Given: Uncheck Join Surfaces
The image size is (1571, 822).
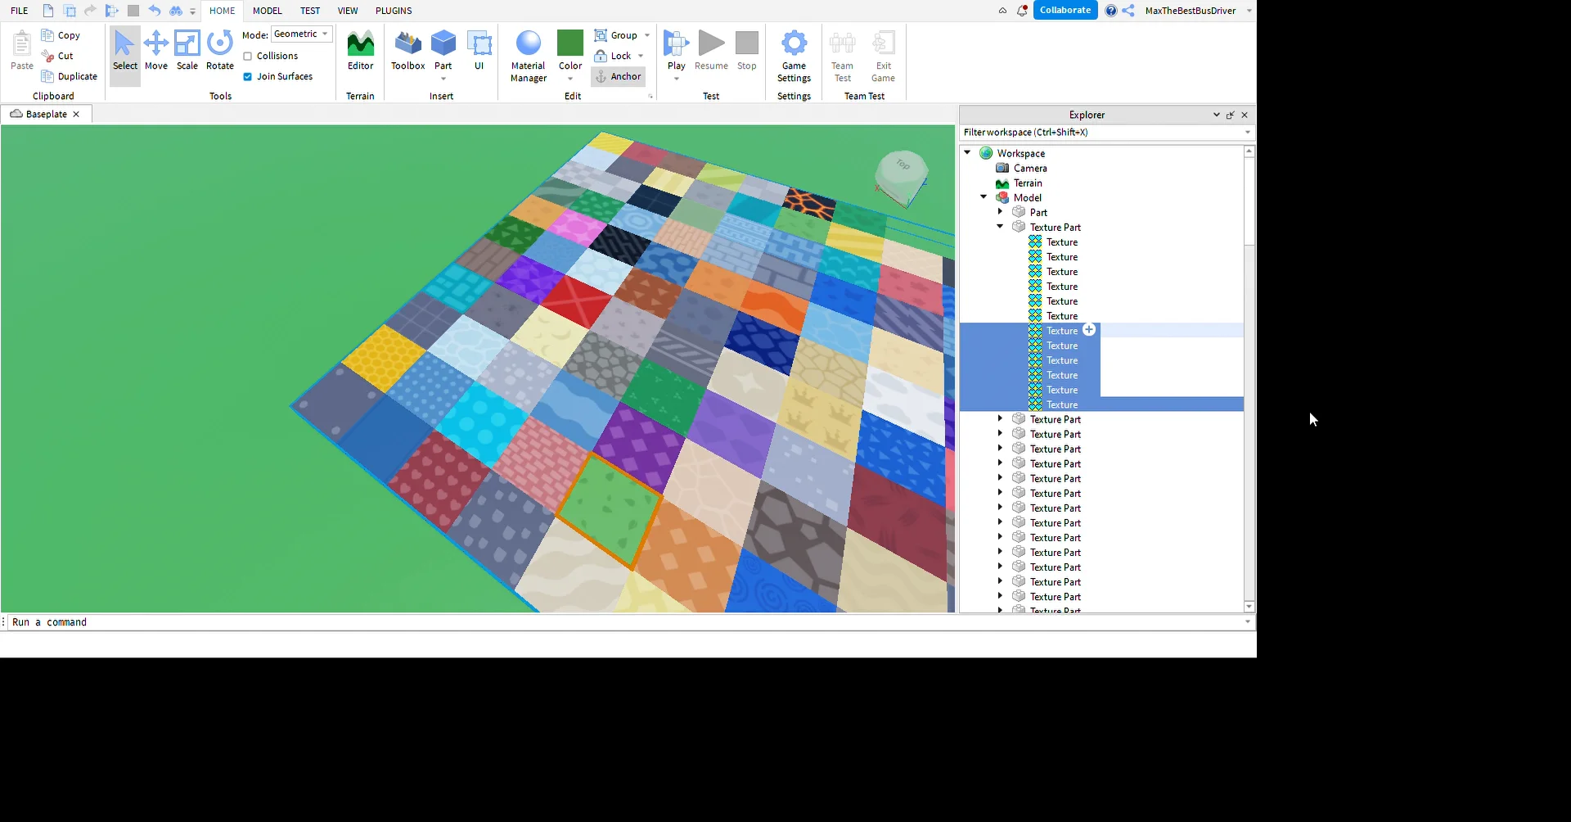Looking at the screenshot, I should (x=249, y=76).
